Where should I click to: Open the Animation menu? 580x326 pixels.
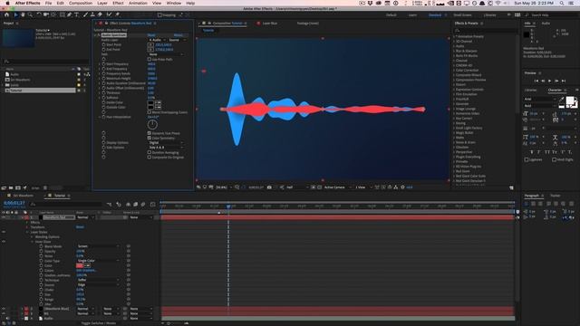point(138,3)
